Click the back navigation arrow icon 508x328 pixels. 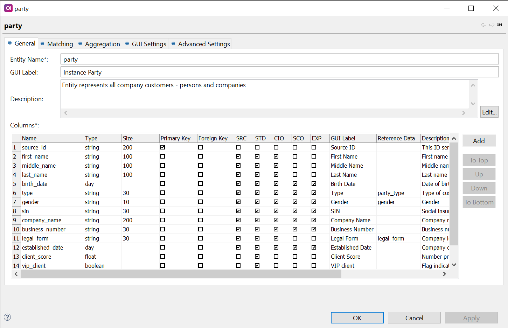(x=483, y=25)
